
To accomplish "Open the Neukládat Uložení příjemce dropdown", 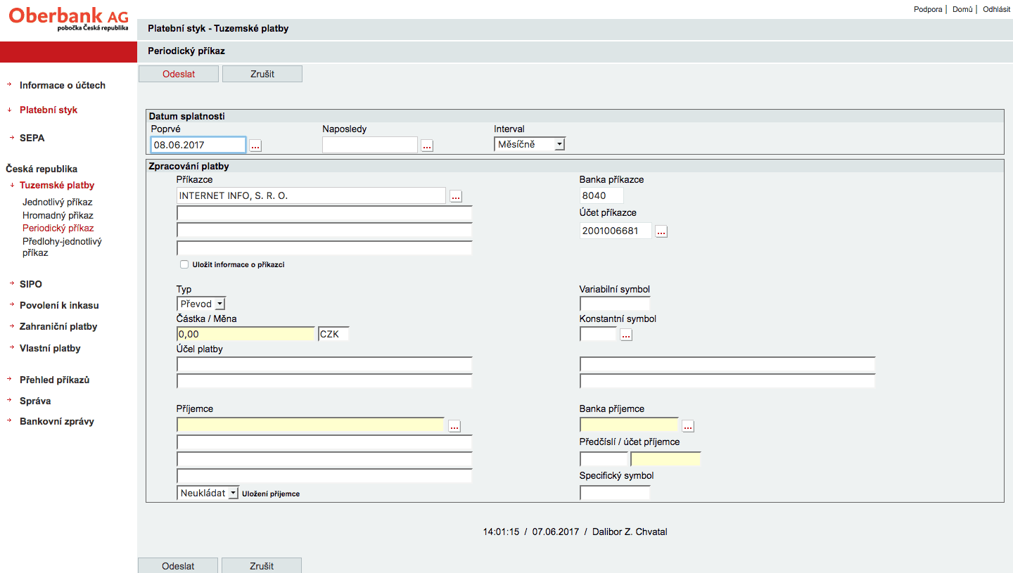I will (208, 493).
